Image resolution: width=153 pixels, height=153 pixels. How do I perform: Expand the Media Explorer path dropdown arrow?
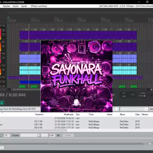117,109
